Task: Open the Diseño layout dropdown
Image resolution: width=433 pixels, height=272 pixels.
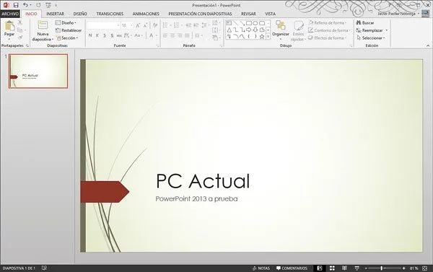Action: (66, 23)
